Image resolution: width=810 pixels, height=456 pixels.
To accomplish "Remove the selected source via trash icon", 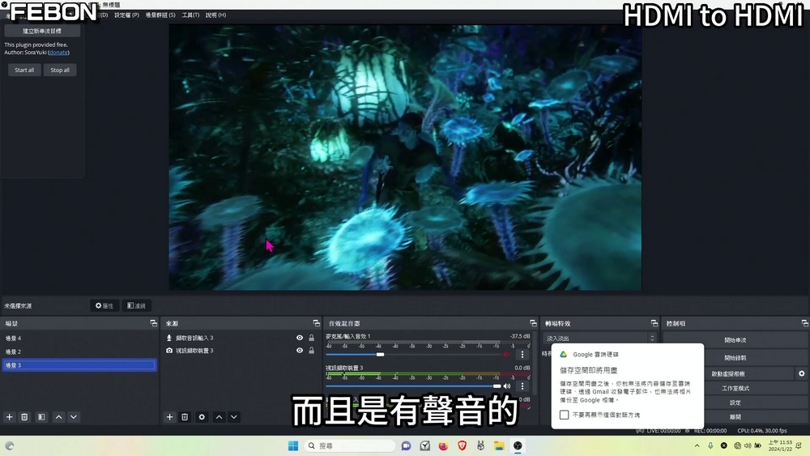I will pos(185,417).
